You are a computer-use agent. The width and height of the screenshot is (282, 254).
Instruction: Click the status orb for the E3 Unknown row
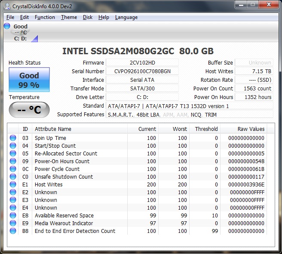(x=13, y=200)
